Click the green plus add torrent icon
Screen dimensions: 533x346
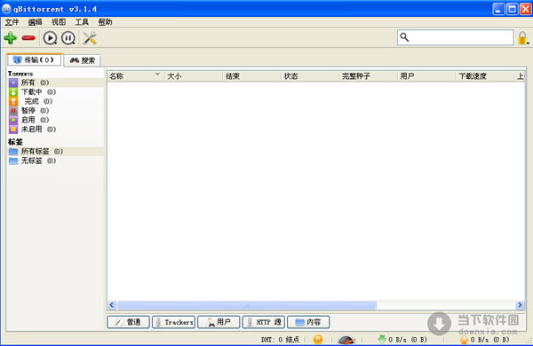tap(11, 37)
